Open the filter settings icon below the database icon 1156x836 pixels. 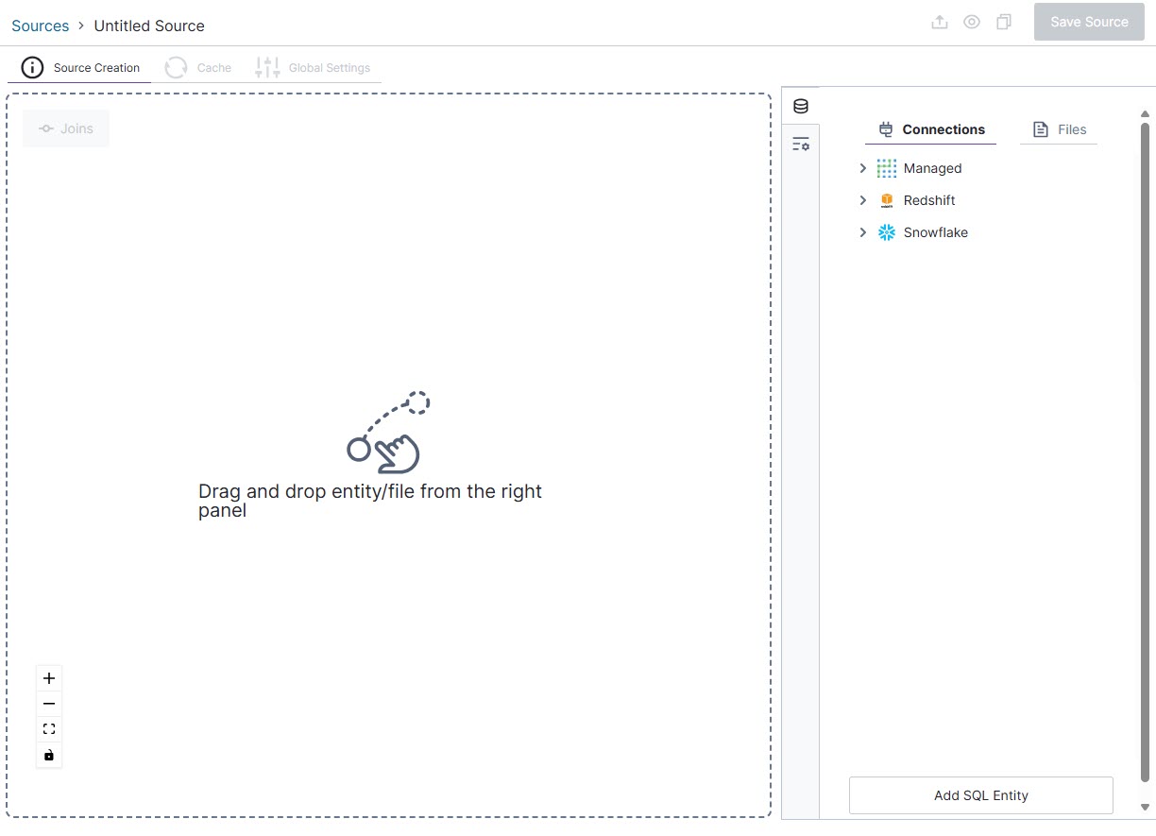click(x=800, y=143)
